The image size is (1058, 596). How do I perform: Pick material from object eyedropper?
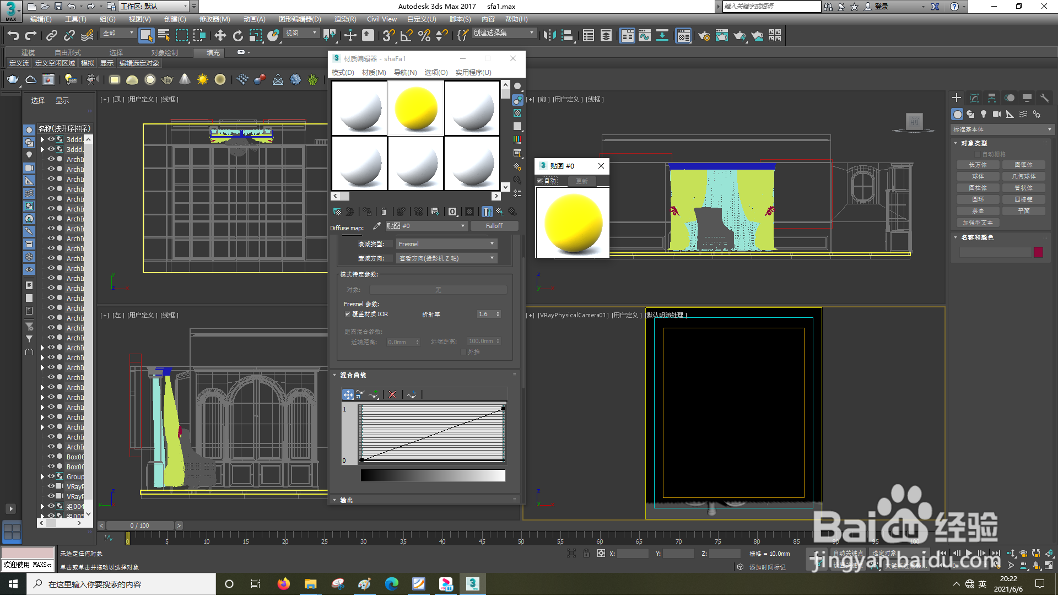pos(377,226)
